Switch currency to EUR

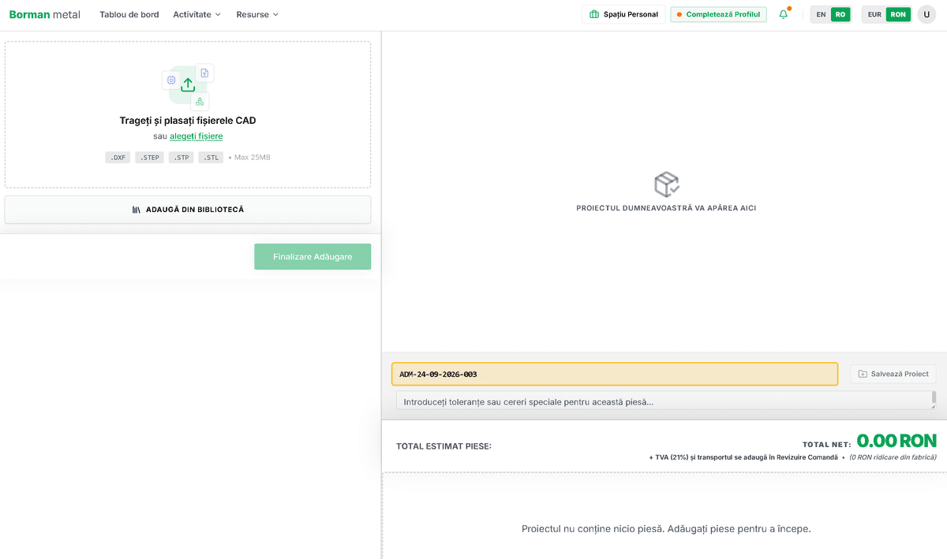coord(874,14)
